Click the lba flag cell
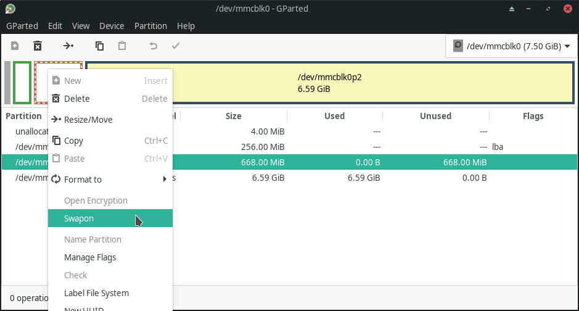 pos(498,147)
